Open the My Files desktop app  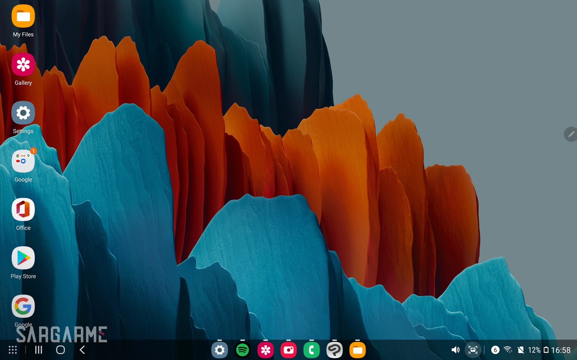pyautogui.click(x=23, y=16)
